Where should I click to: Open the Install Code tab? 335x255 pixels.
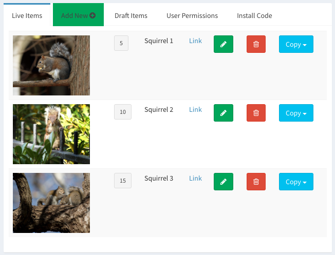coord(254,15)
